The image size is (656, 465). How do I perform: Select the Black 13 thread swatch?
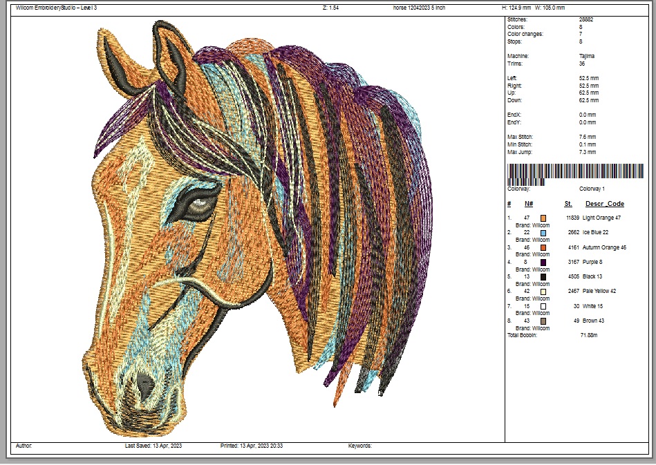543,277
